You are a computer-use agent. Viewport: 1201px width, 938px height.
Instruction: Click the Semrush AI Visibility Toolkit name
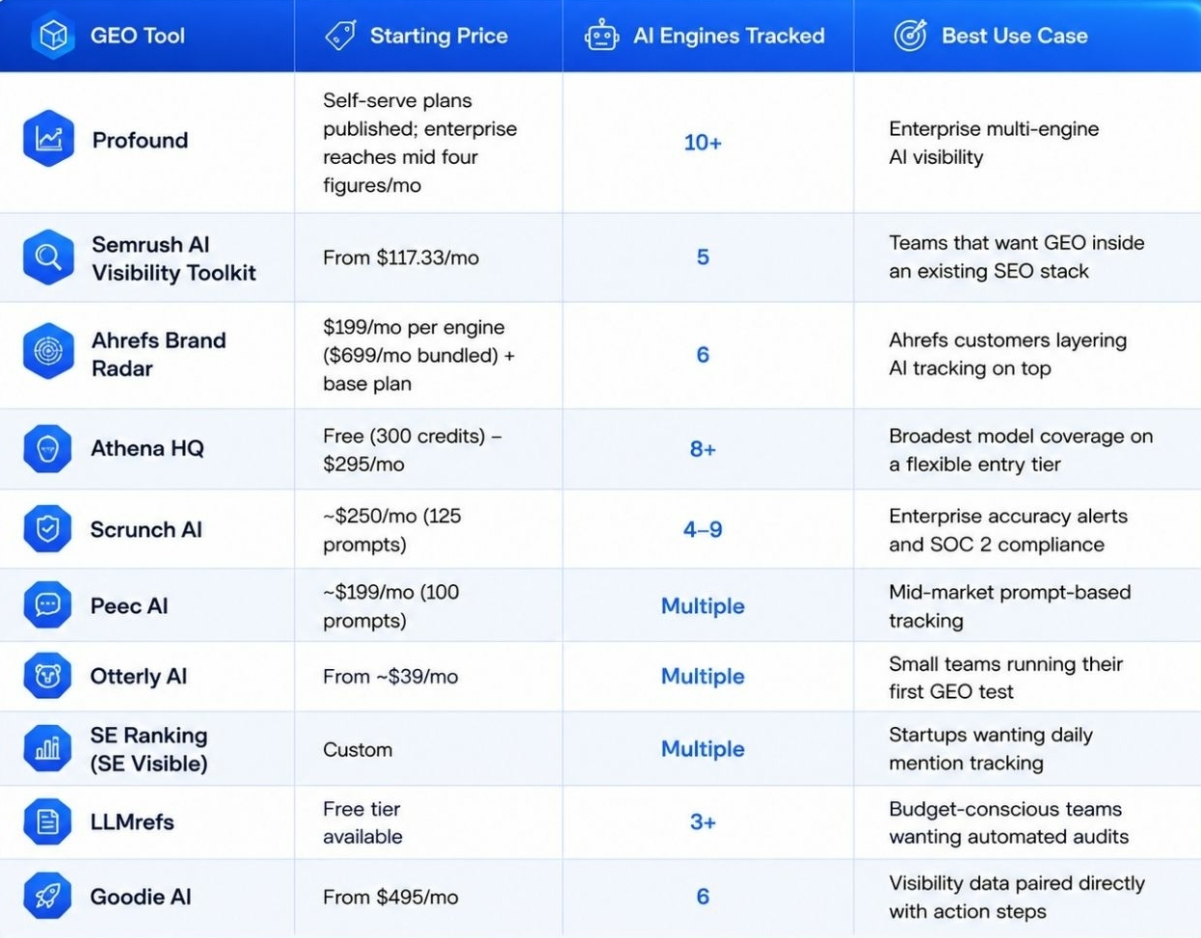173,258
